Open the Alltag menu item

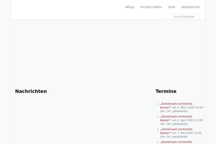coord(130,7)
